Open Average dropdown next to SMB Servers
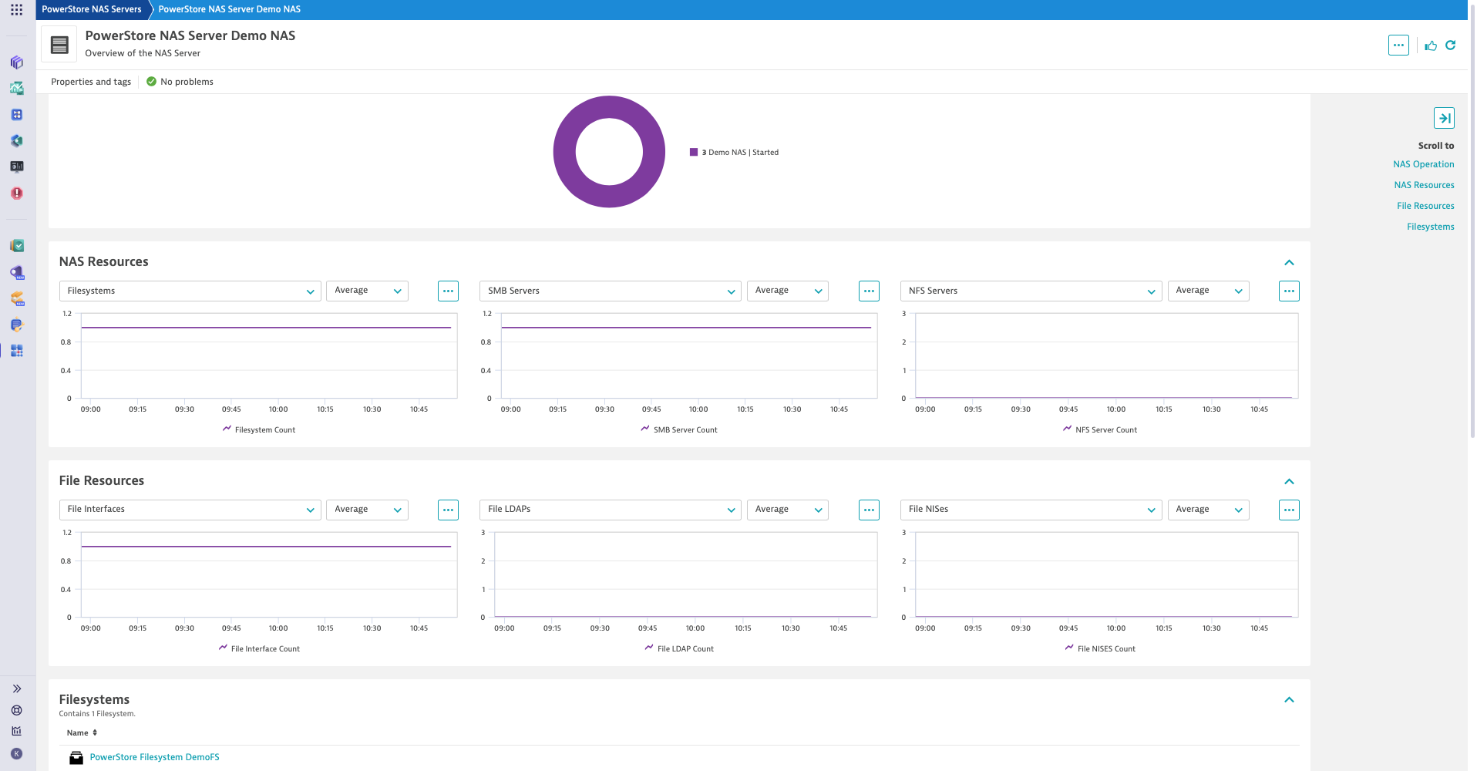 click(x=787, y=291)
